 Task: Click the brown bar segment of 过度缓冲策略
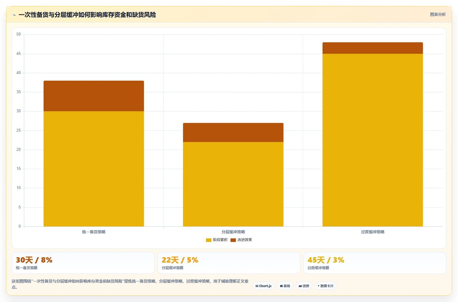click(x=373, y=48)
